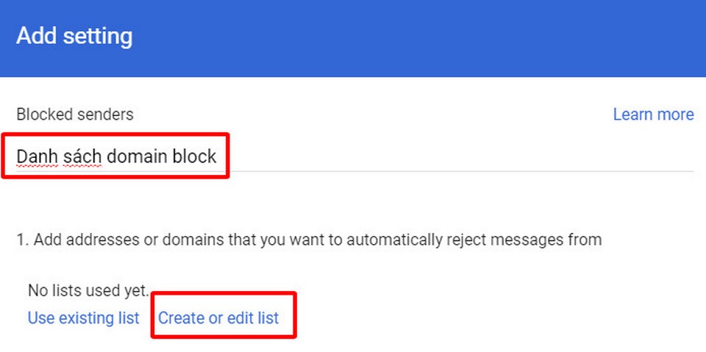
Task: Click the step 1 number
Action: coord(21,240)
